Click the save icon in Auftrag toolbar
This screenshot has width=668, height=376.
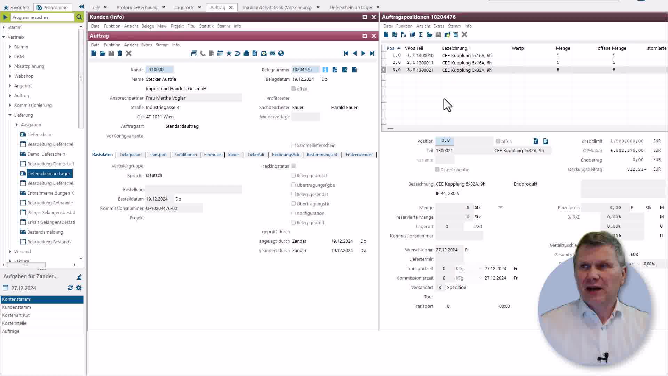(x=111, y=53)
